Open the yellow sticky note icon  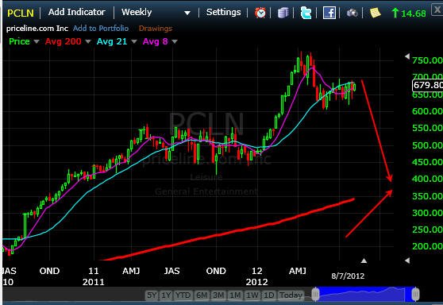pyautogui.click(x=376, y=13)
